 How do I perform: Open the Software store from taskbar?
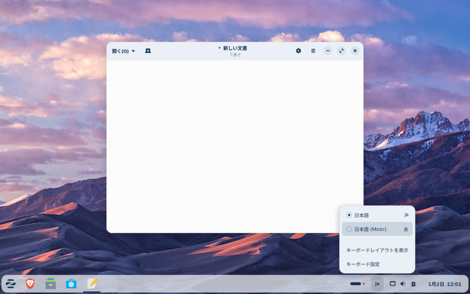point(71,284)
